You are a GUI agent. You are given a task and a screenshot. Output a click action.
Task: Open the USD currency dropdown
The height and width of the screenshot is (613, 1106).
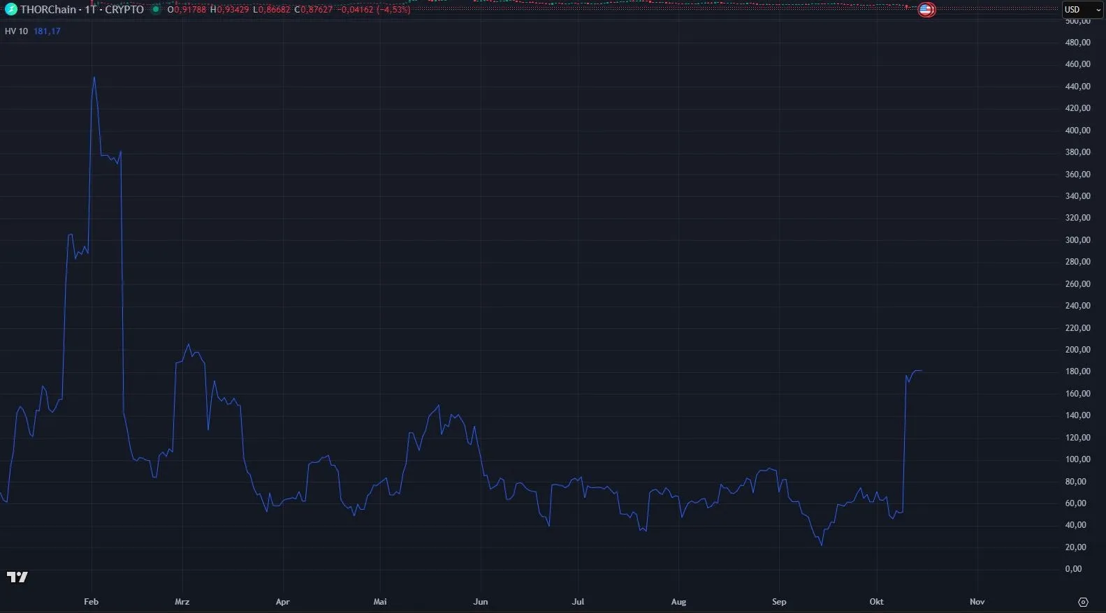[x=1082, y=10]
